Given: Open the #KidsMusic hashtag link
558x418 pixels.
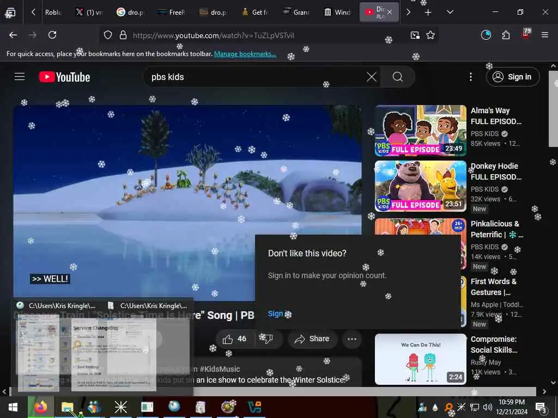Looking at the screenshot, I should [x=220, y=370].
